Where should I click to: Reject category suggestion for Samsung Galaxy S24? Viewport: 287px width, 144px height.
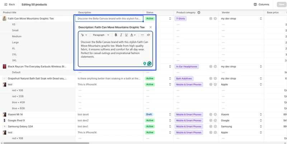211,127
